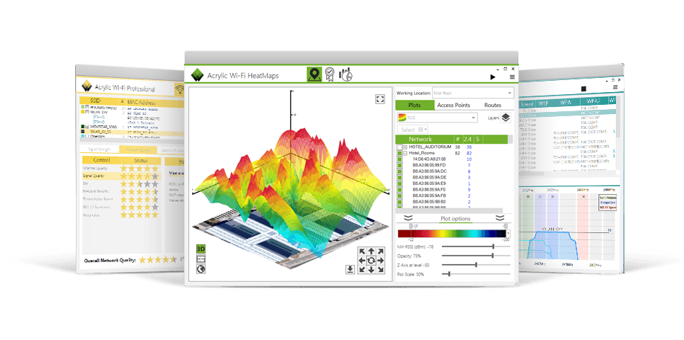Click the RSSI color gradient bar
Screen dimensions: 684x340
tap(452, 234)
